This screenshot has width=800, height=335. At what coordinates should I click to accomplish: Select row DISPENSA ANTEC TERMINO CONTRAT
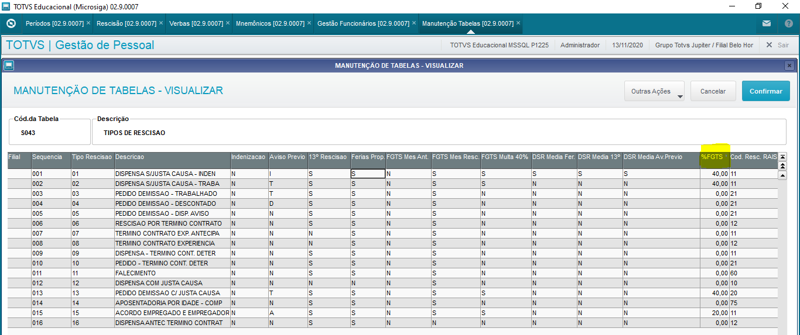pos(392,323)
